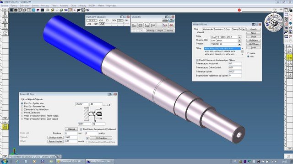Expand the Třída material class dropdown
The height and width of the screenshot is (164, 293).
coord(239,37)
